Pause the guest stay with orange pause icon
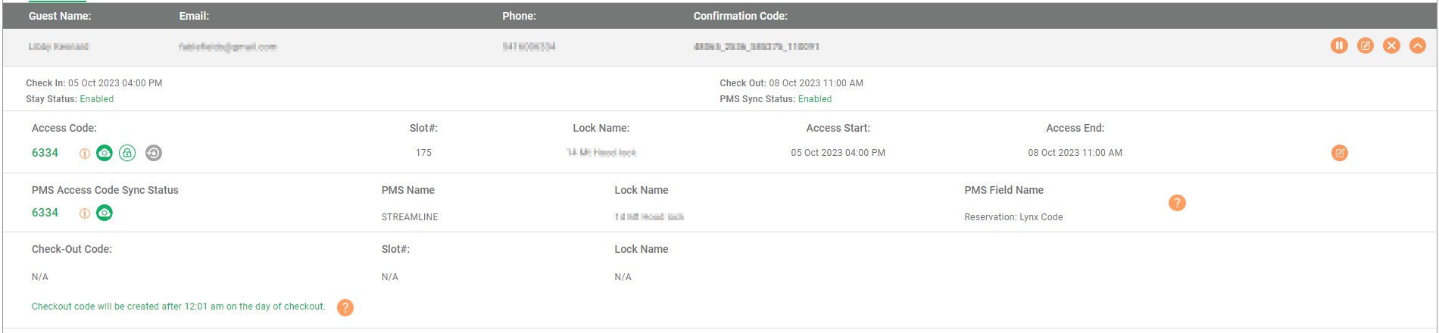 click(x=1339, y=45)
